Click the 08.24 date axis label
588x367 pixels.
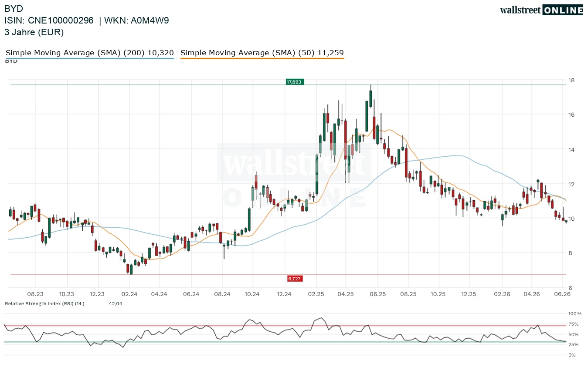point(222,294)
